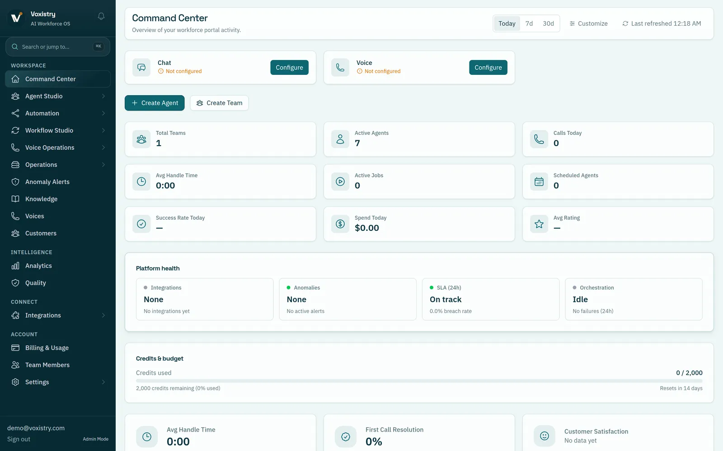Expand the Workflow Studio chevron

point(103,130)
